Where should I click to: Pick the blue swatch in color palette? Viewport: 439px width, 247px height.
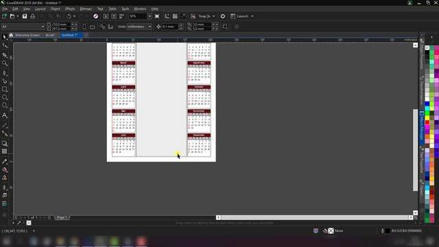[x=427, y=104]
